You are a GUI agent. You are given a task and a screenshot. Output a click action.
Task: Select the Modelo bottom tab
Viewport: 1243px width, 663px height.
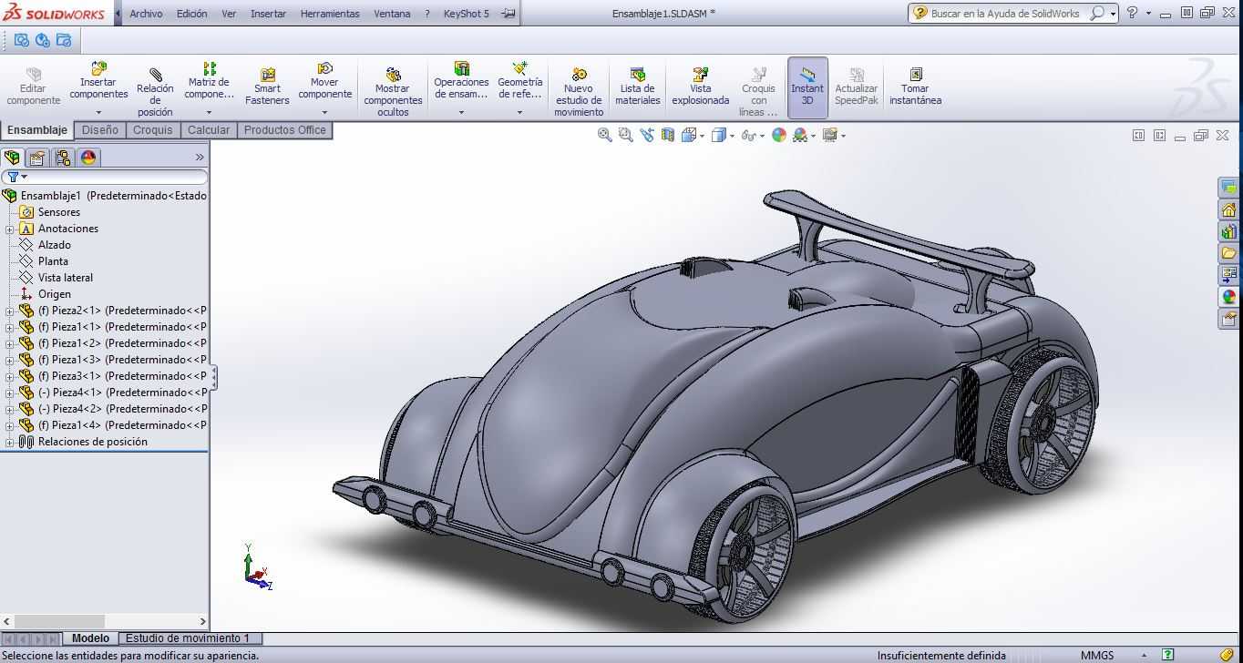[90, 638]
